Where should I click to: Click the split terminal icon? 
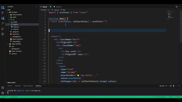[171, 86]
